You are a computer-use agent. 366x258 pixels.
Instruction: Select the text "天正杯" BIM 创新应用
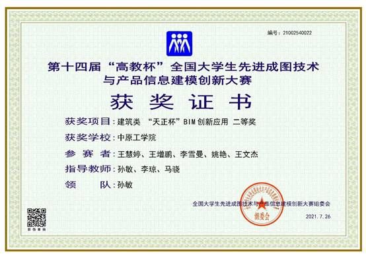[x=188, y=121]
